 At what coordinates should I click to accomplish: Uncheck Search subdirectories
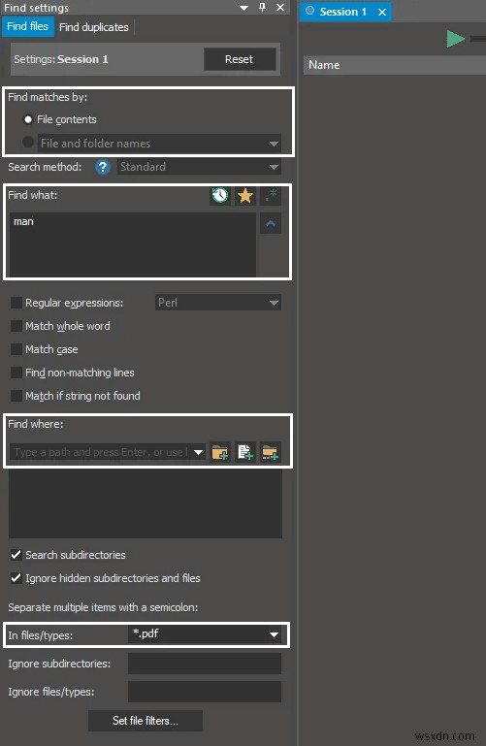pos(16,555)
